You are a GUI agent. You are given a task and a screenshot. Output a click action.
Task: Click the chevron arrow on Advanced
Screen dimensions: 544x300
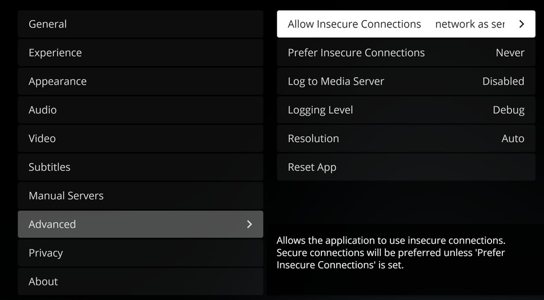(x=249, y=224)
